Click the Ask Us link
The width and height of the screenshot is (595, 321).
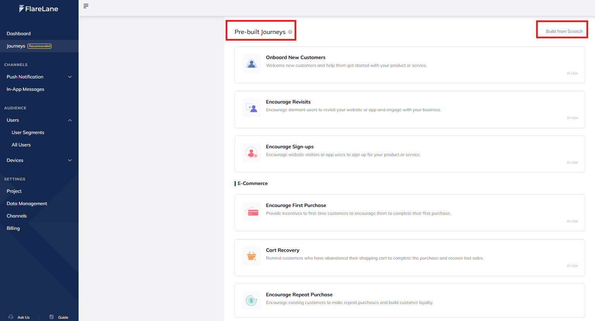click(x=24, y=317)
